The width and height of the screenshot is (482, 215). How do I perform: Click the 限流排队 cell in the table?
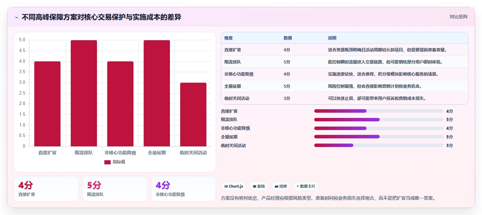click(233, 62)
